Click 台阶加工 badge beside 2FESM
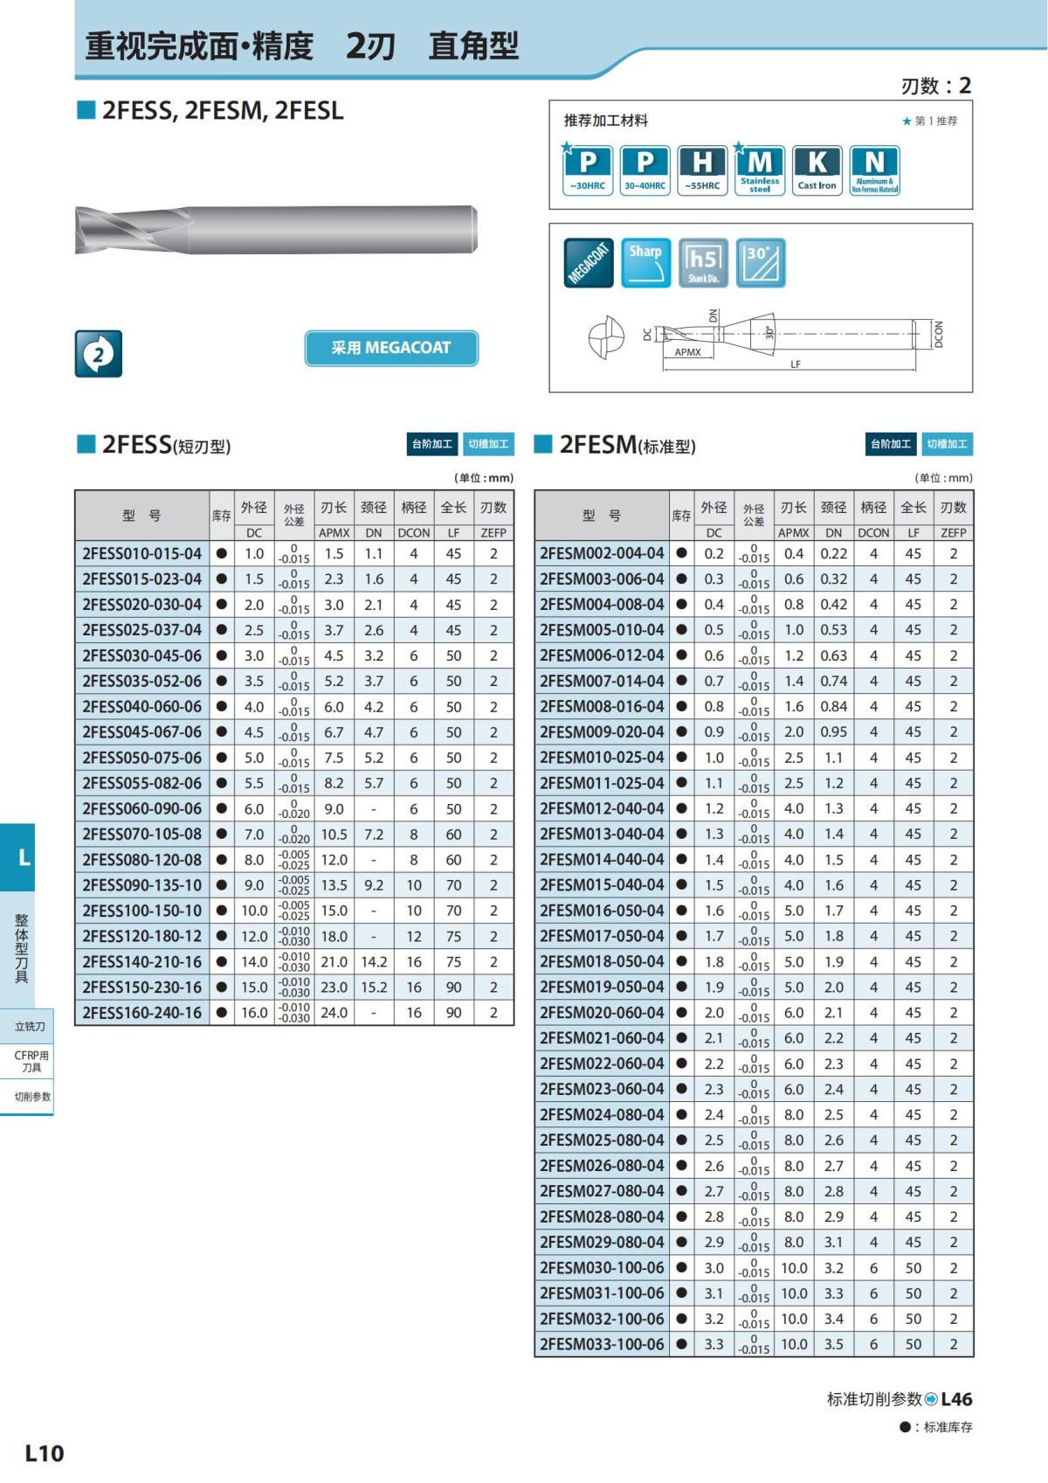This screenshot has height=1483, width=1048. coord(891,444)
